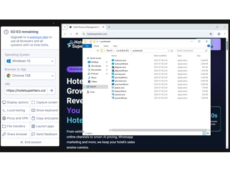230x172 pixels.
Task: Open the Chrome 138 browser dropdown
Action: tap(30, 76)
